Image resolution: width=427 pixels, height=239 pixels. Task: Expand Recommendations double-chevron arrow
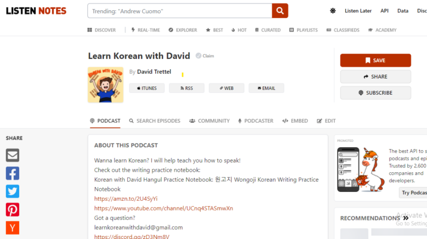tap(406, 218)
